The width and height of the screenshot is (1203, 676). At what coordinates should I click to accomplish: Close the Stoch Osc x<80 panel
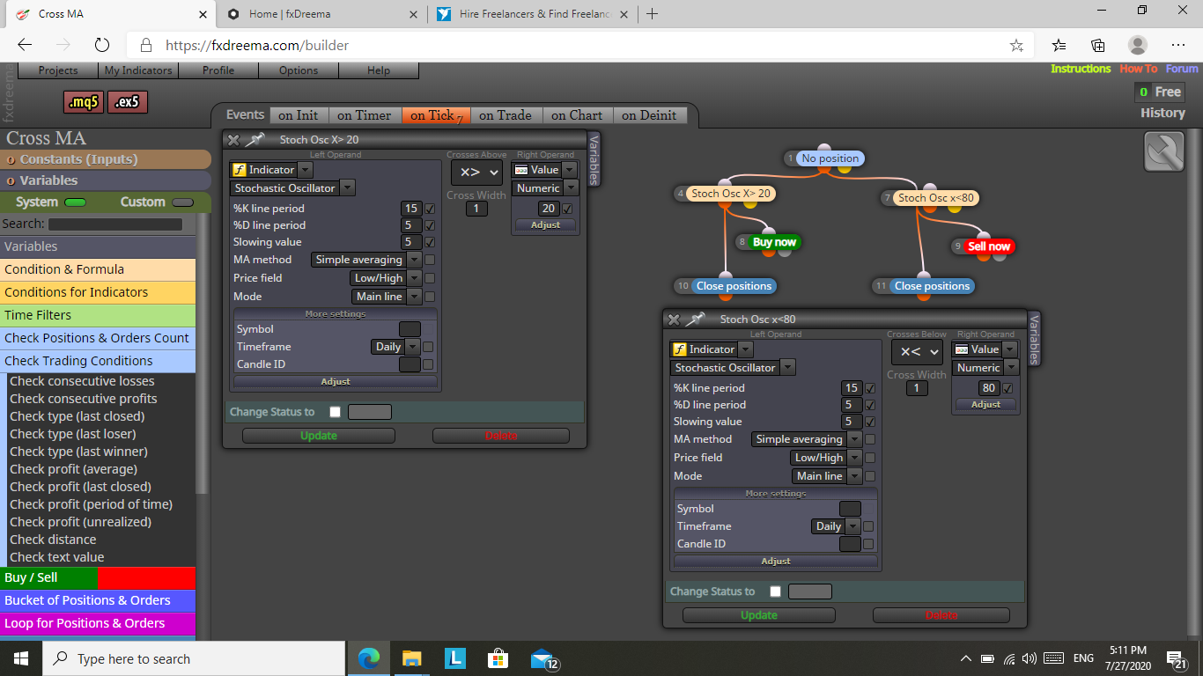click(x=674, y=320)
